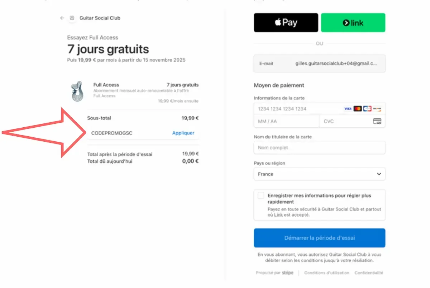430x288 pixels.
Task: Click the 'Confidentialité' footer link
Action: coord(369,273)
